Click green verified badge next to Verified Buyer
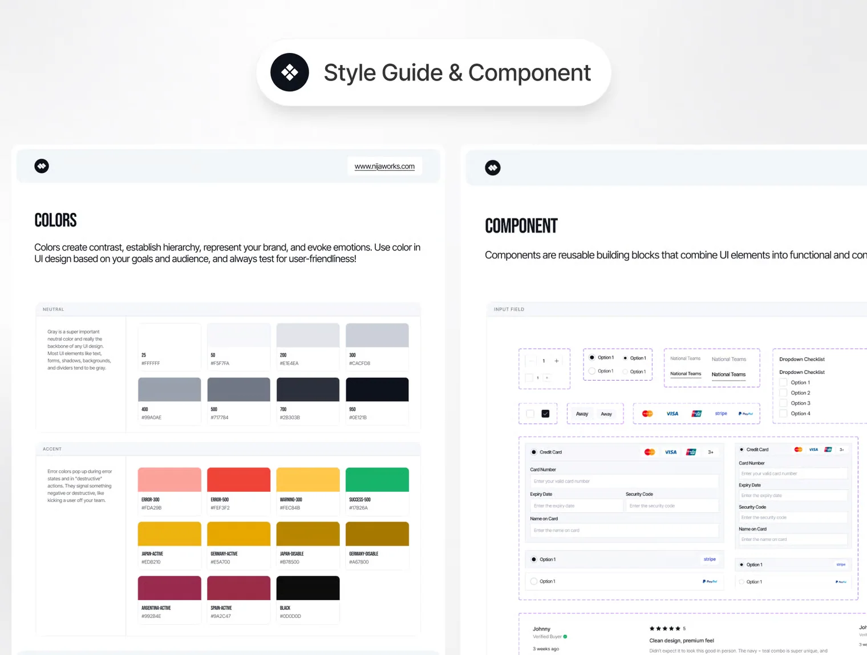867x655 pixels. pos(565,637)
